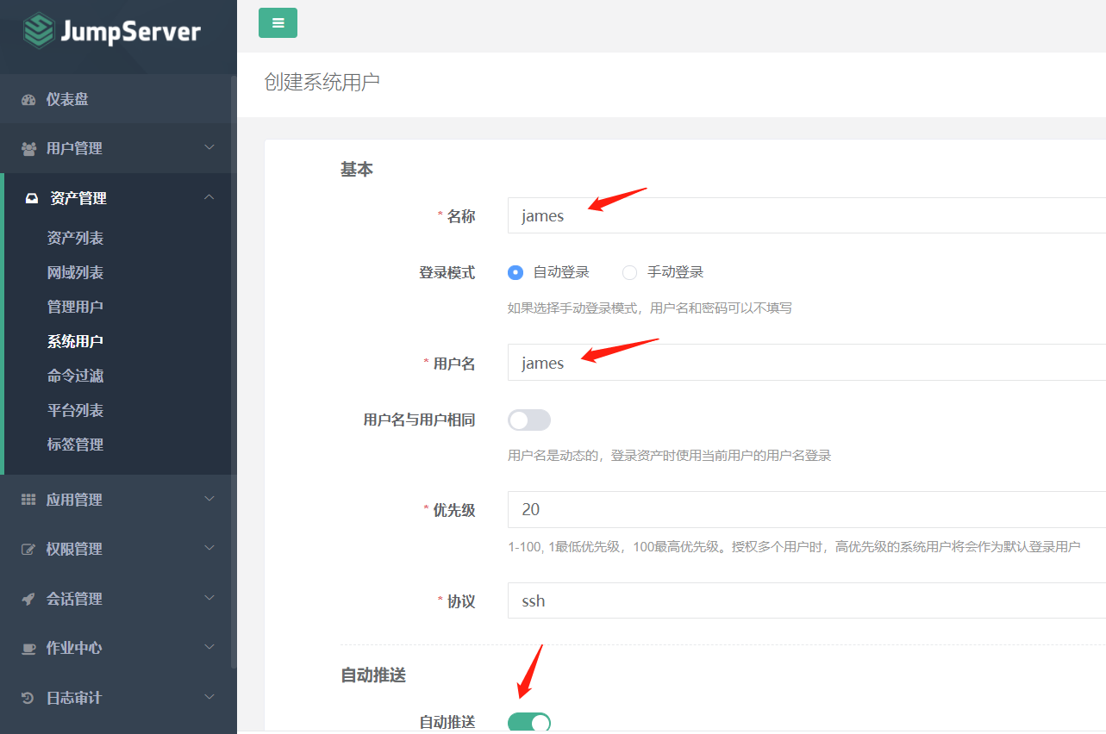Click the 登录模式 field label
Screen dimensions: 1106x734
[x=447, y=272]
